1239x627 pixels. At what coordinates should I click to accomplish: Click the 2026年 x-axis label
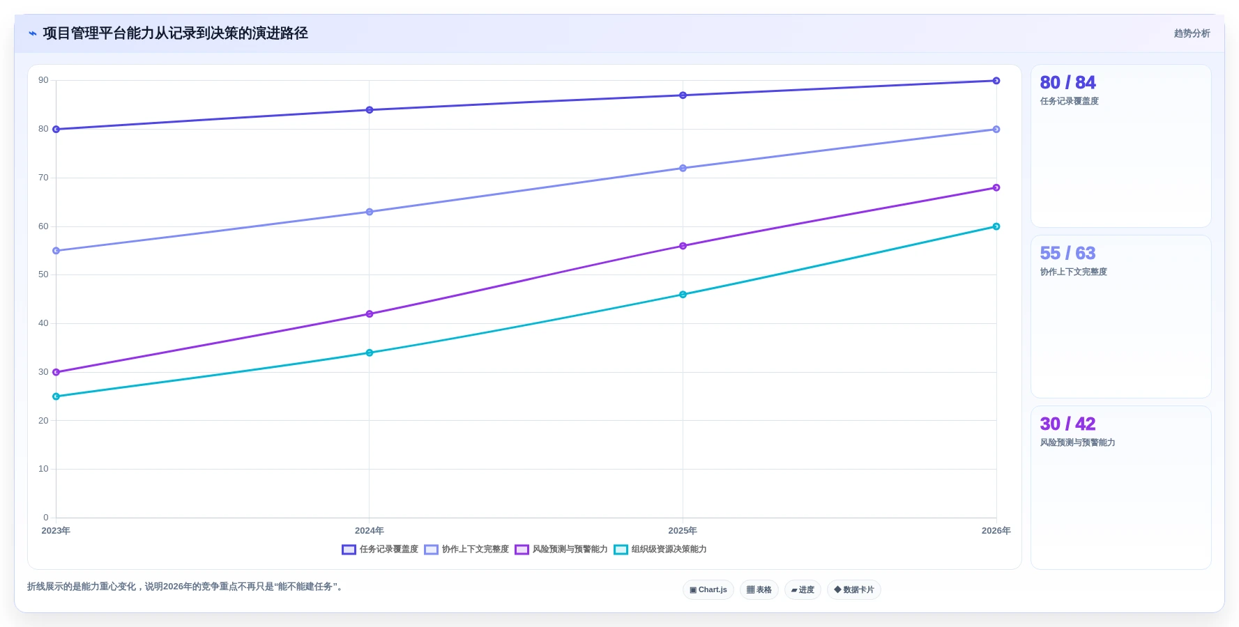(996, 531)
